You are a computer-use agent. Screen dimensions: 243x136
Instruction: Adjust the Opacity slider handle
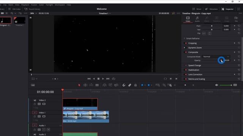221,60
